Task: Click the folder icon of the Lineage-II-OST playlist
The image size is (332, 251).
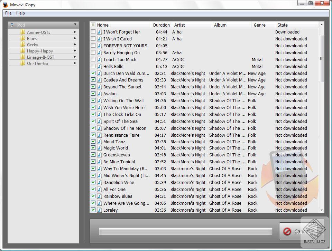Action: point(23,57)
